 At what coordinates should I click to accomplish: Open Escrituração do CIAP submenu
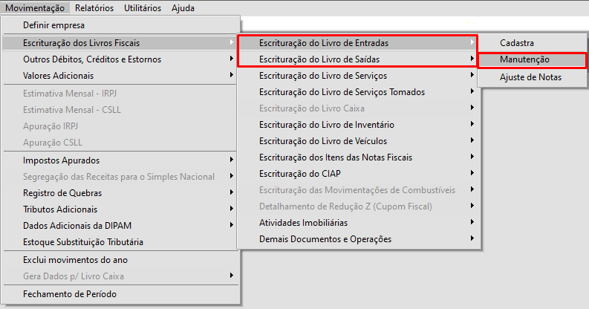[359, 174]
